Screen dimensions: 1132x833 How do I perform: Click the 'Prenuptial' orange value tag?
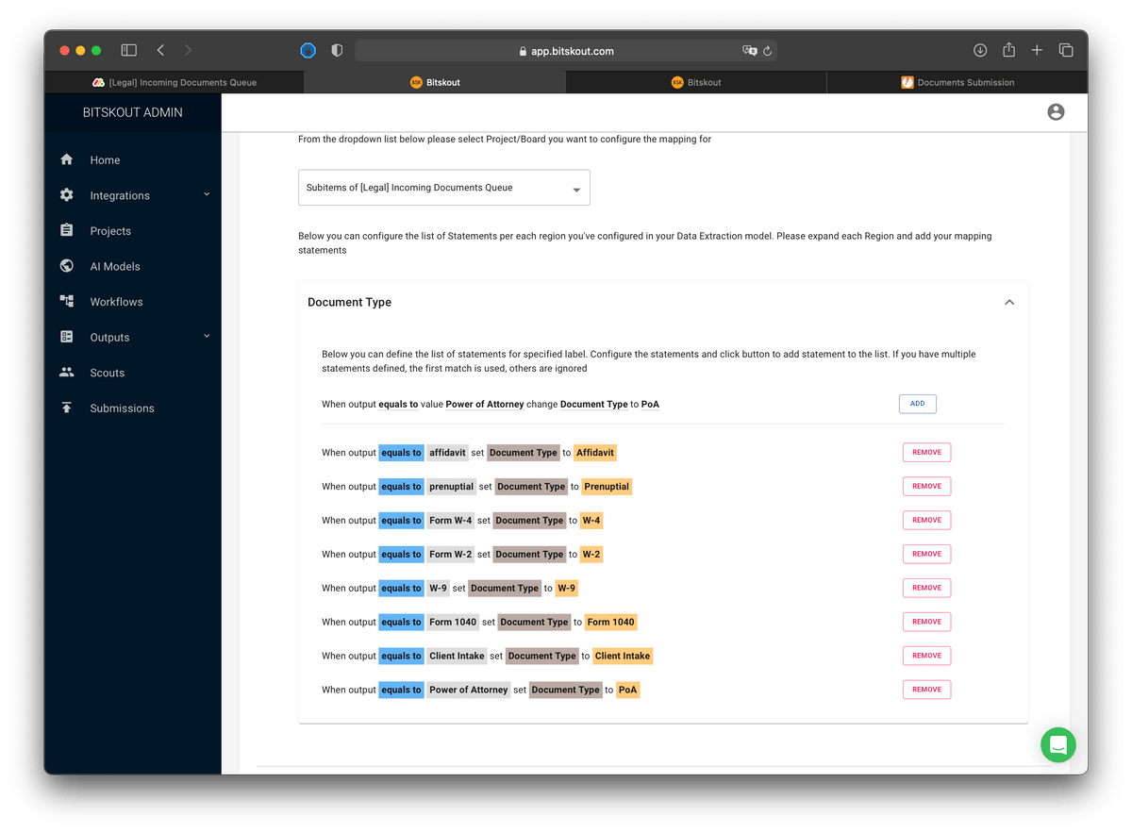tap(607, 487)
